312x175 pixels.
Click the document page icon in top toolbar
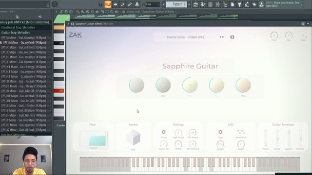[x=232, y=4]
